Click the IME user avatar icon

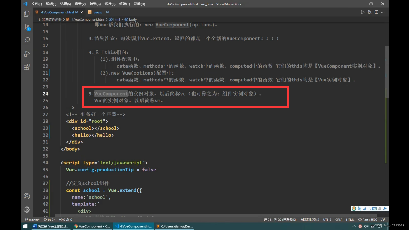pos(380,208)
